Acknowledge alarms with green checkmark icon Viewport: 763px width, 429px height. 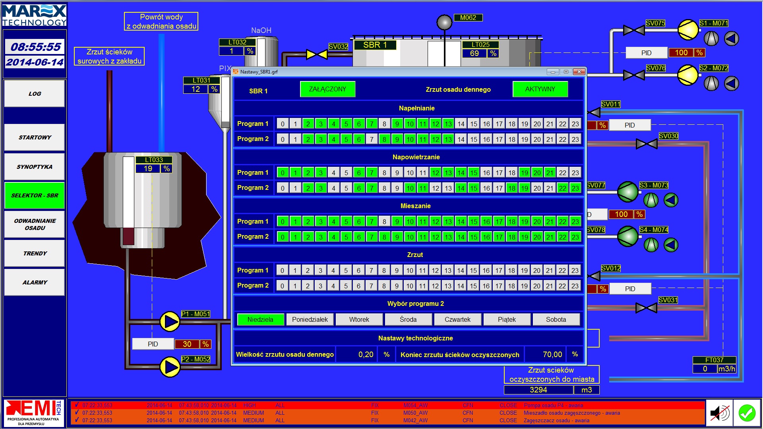coord(747,413)
